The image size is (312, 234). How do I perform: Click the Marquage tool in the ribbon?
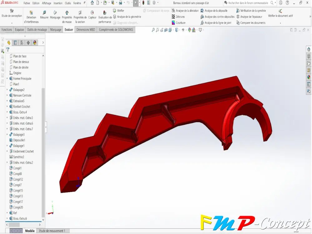click(x=55, y=15)
